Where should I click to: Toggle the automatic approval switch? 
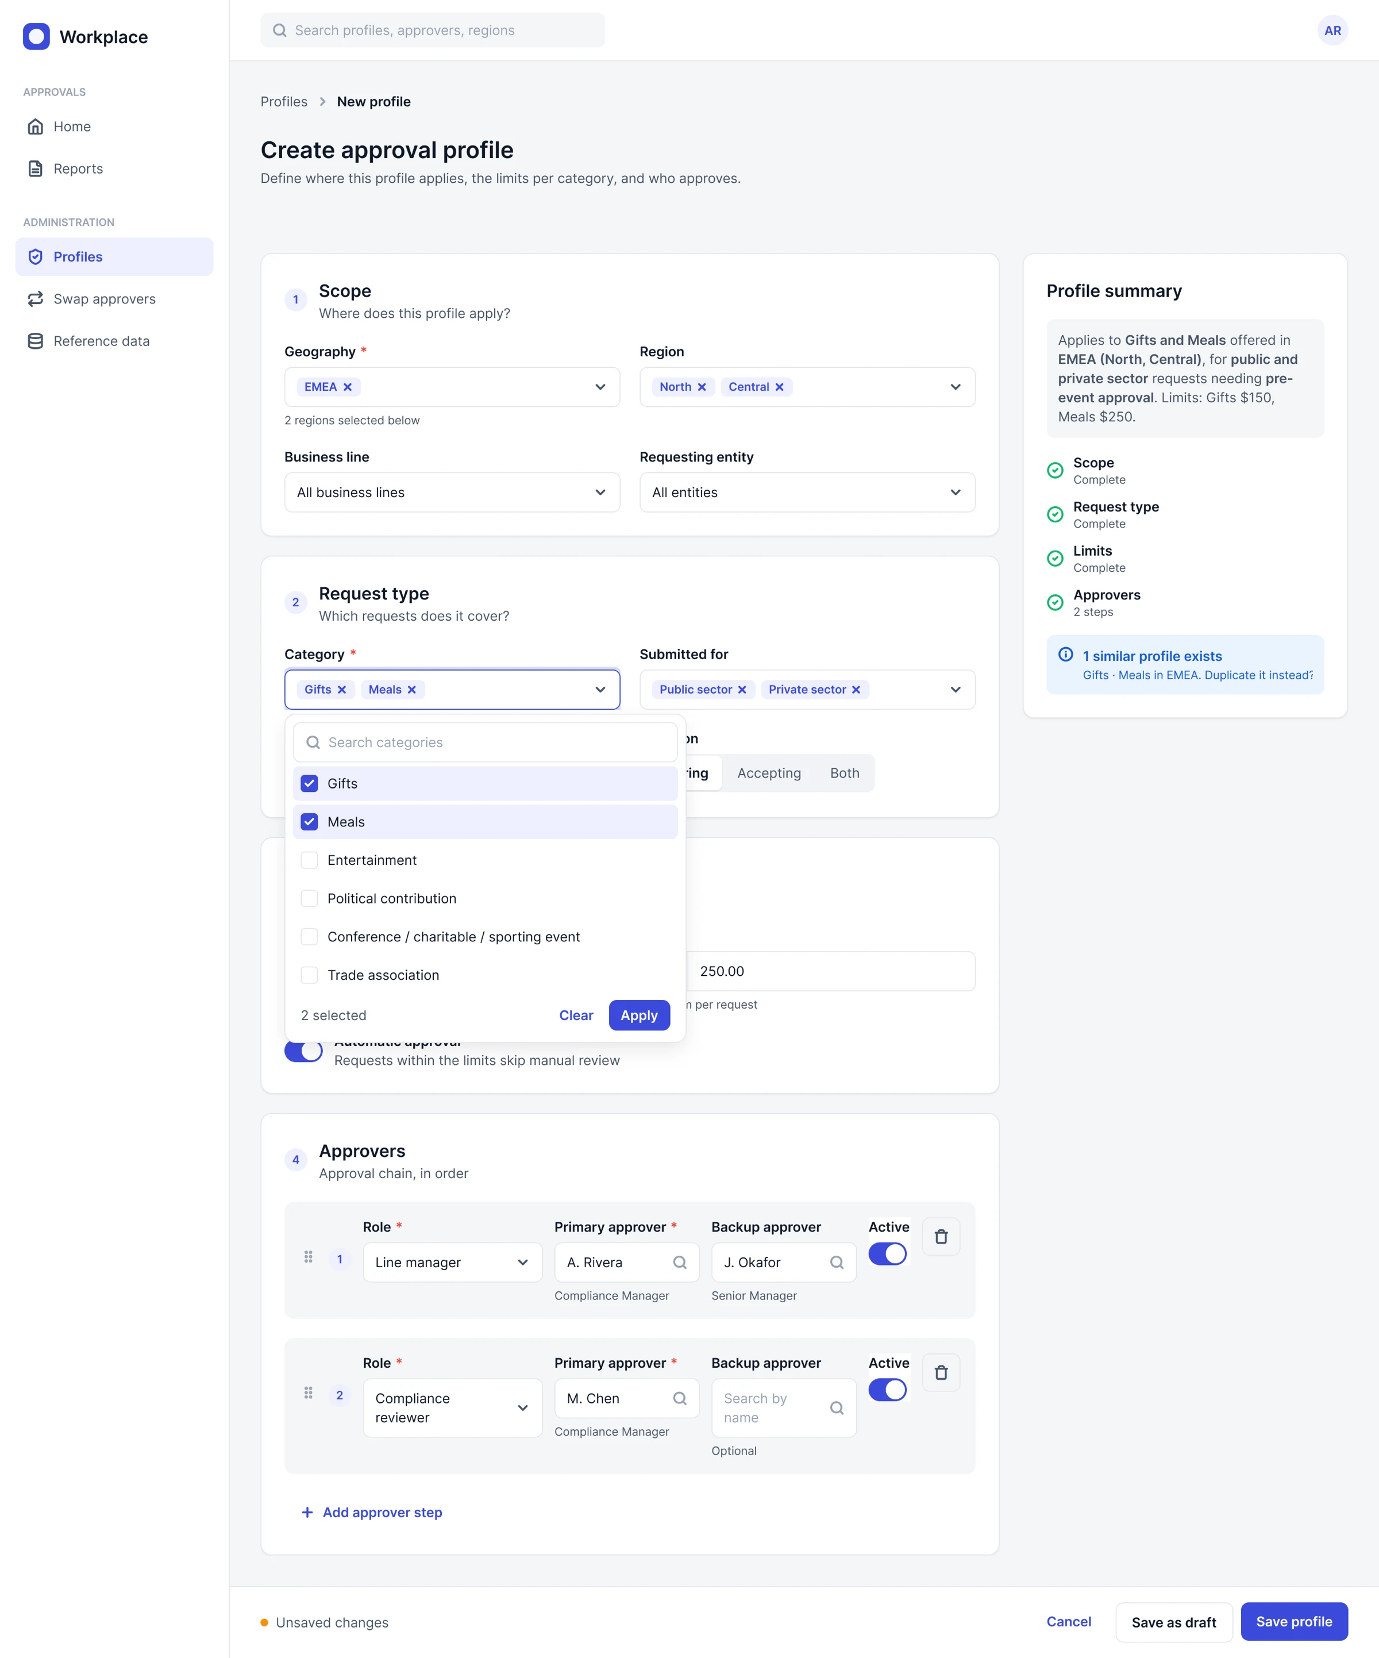point(303,1052)
